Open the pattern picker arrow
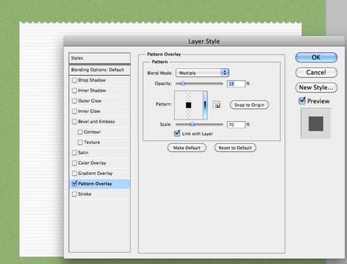Image resolution: width=347 pixels, height=264 pixels. (205, 105)
